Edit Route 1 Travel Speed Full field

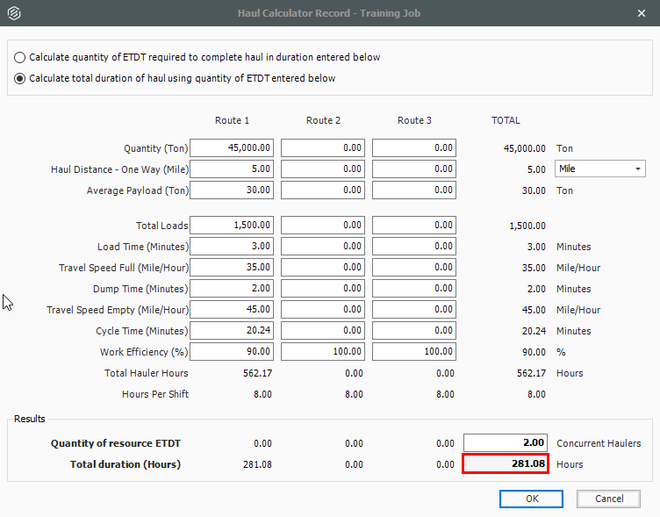[x=233, y=268]
